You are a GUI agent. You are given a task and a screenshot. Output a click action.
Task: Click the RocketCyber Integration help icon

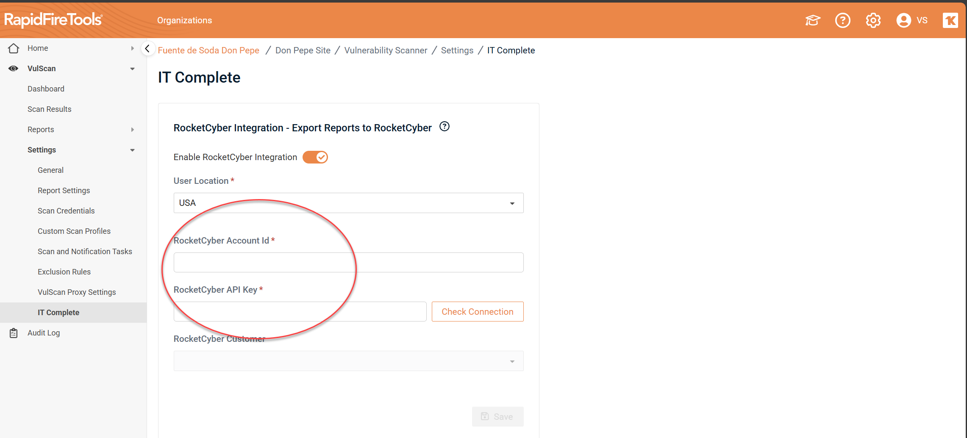pos(444,127)
